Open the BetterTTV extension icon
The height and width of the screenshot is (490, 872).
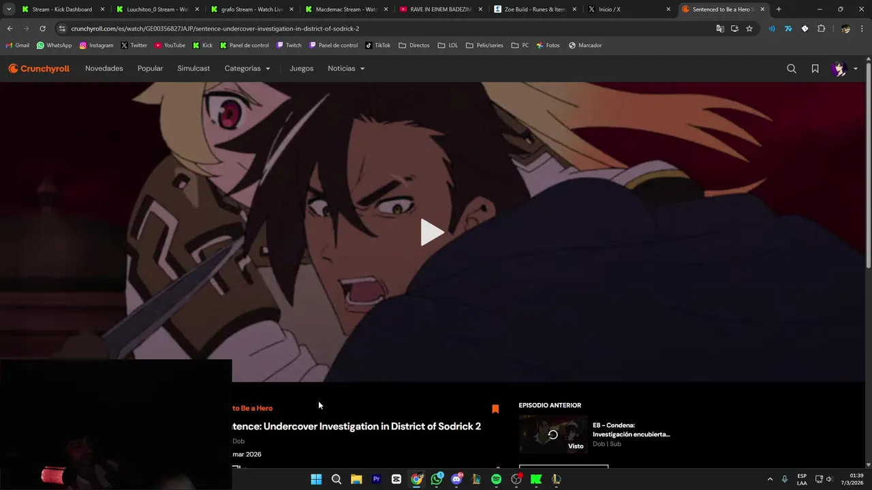click(805, 29)
